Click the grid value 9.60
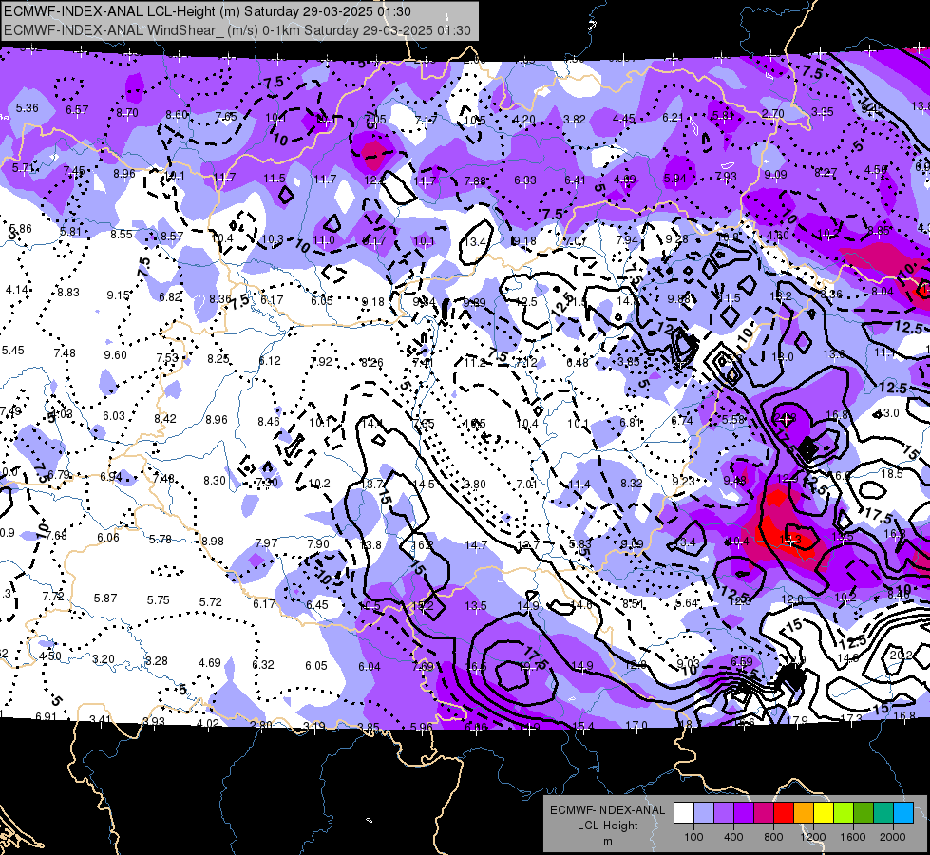Image resolution: width=930 pixels, height=855 pixels. [x=116, y=354]
